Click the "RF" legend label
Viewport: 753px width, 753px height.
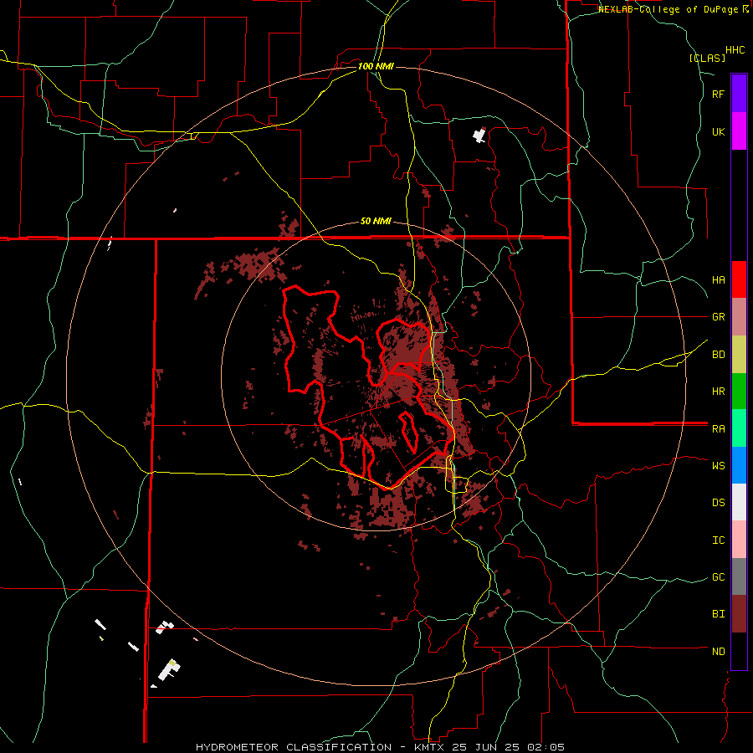pos(718,94)
